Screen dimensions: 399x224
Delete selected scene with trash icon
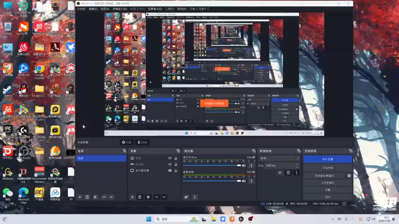click(87, 197)
